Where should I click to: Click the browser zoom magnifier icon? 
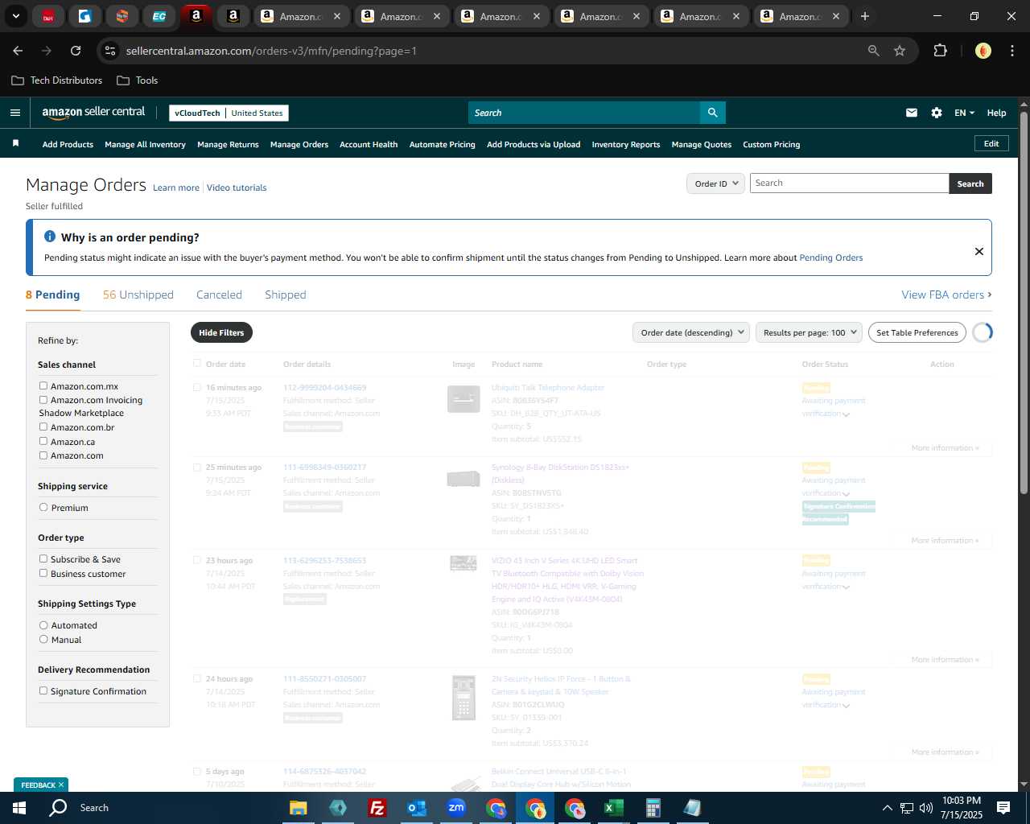point(874,51)
